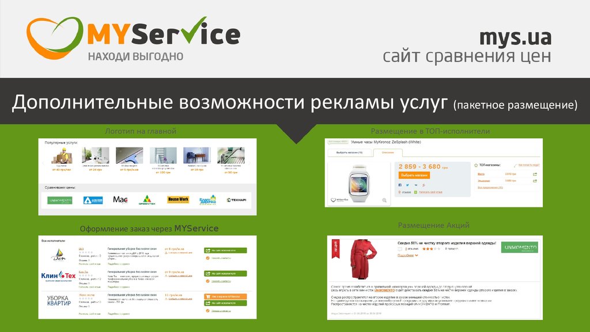Open the mover service thumbnail

(x=62, y=156)
